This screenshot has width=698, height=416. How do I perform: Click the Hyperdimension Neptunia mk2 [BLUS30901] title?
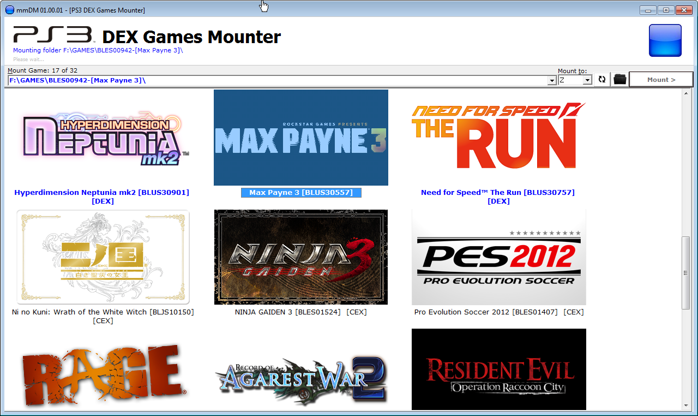(x=102, y=197)
